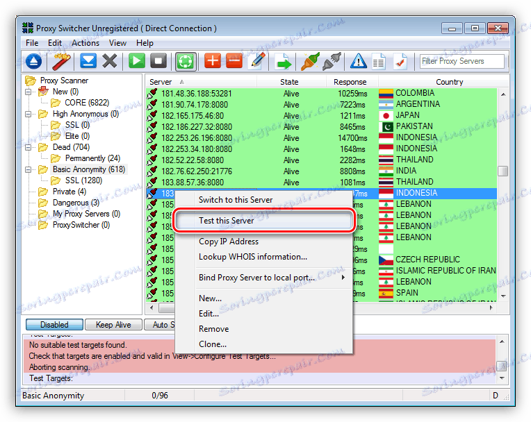The height and width of the screenshot is (422, 531).
Task: Remove proxy with the red minus icon
Action: 234,62
